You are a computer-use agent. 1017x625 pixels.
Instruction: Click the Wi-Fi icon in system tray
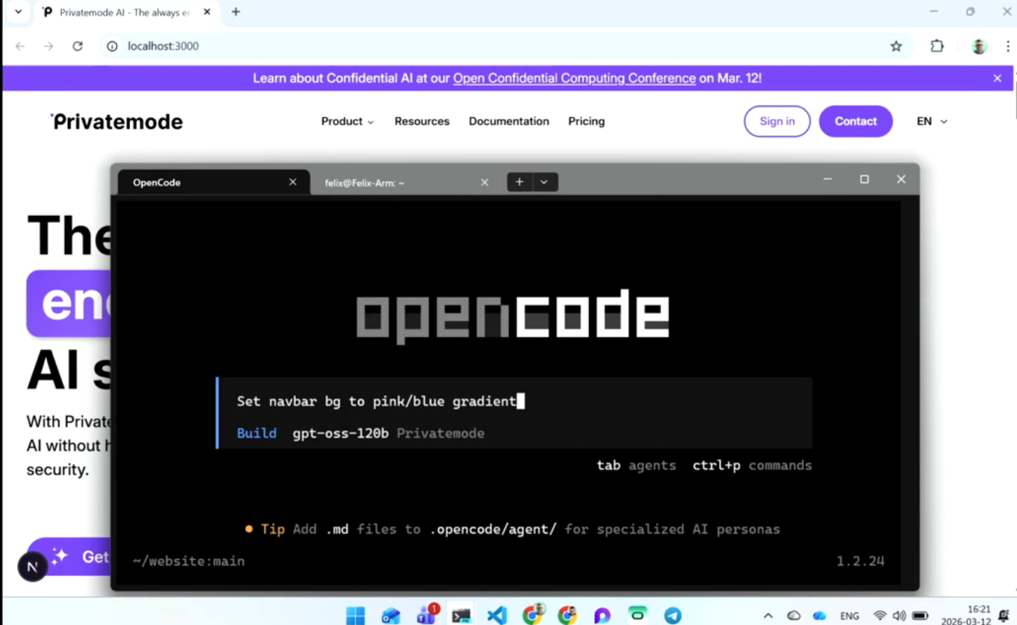[879, 615]
